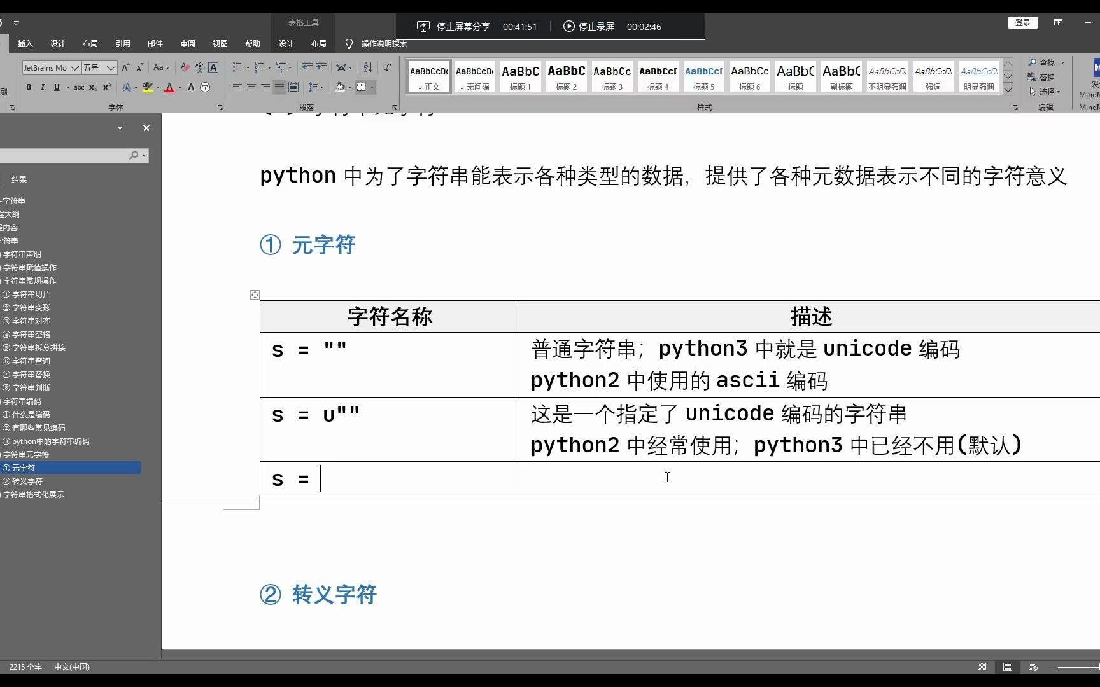Click the 登录 sign-in button
The height and width of the screenshot is (687, 1100).
point(1023,22)
